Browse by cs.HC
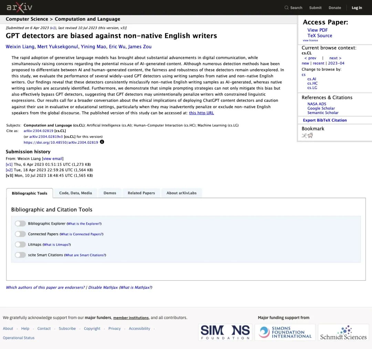The width and height of the screenshot is (372, 349). [312, 83]
